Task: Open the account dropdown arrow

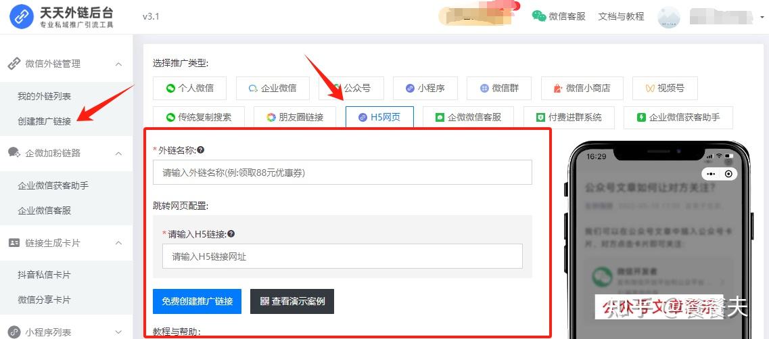Action: click(x=763, y=17)
